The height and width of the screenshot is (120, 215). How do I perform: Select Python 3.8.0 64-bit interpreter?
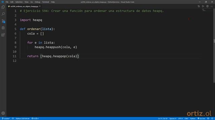click(23, 119)
